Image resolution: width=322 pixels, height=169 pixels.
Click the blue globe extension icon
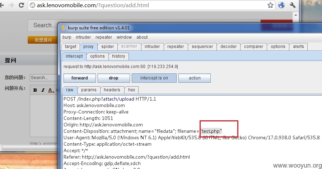tap(281, 5)
